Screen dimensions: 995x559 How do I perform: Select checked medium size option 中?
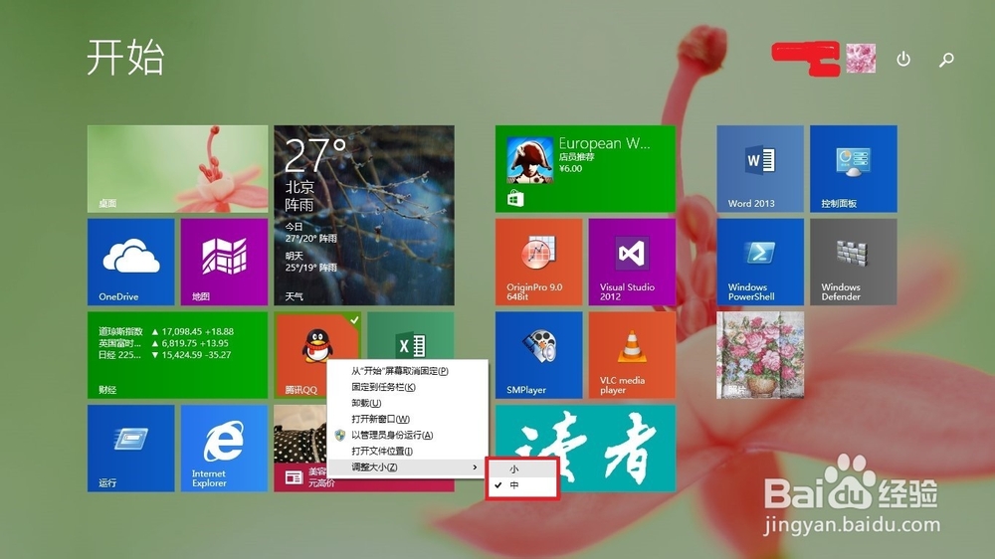522,485
